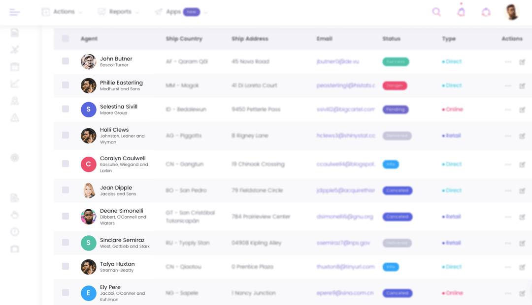Image resolution: width=532 pixels, height=305 pixels.
Task: Expand the Actions dropdown menu
Action: [x=62, y=12]
